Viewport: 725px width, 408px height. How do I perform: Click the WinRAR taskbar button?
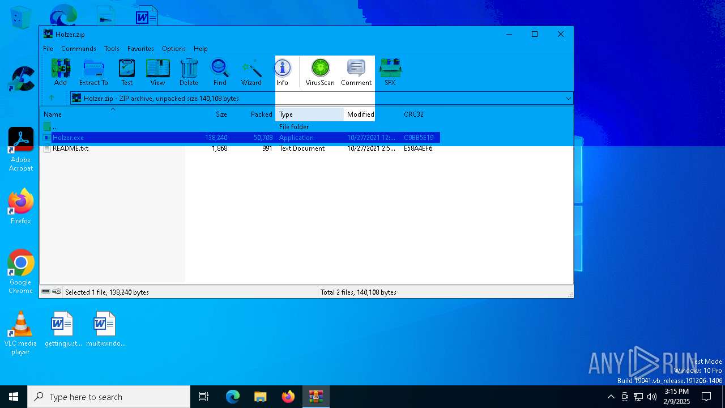(x=315, y=397)
